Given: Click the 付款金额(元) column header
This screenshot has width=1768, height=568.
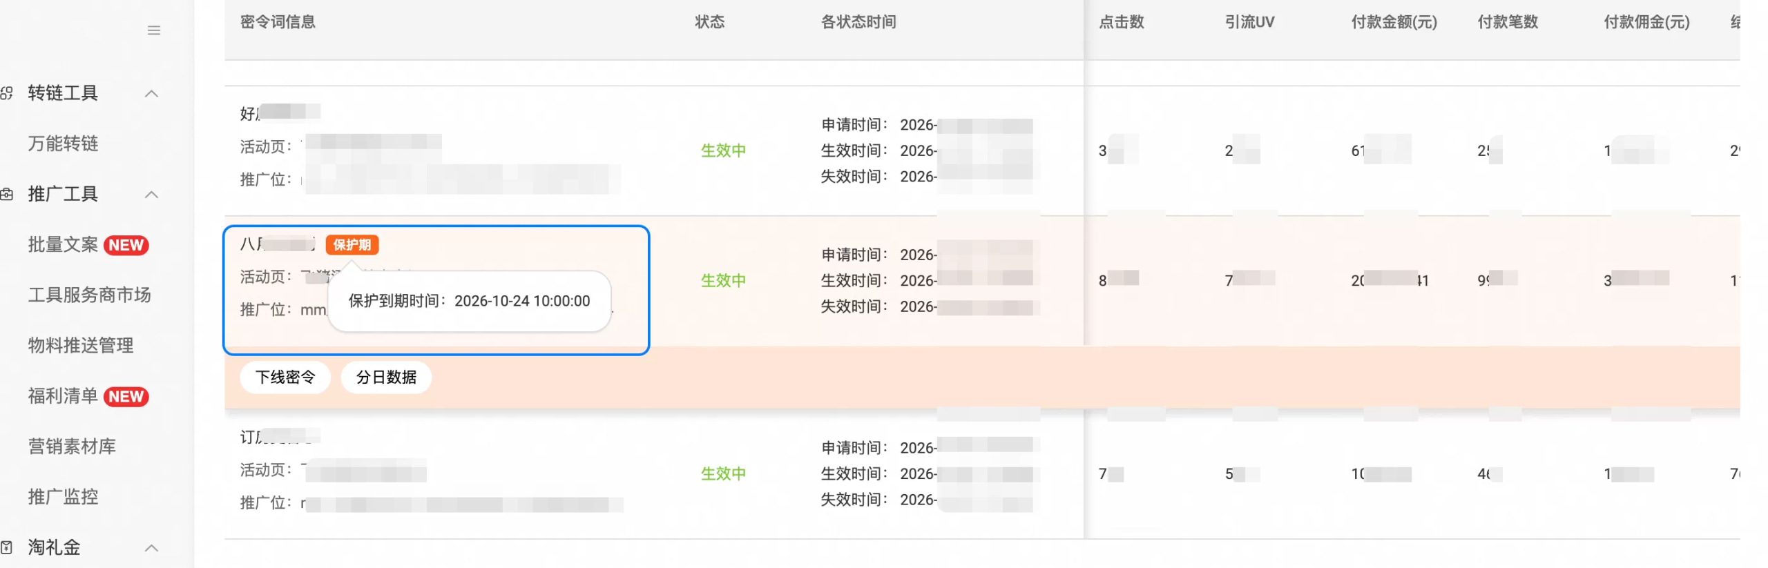Looking at the screenshot, I should pos(1394,22).
